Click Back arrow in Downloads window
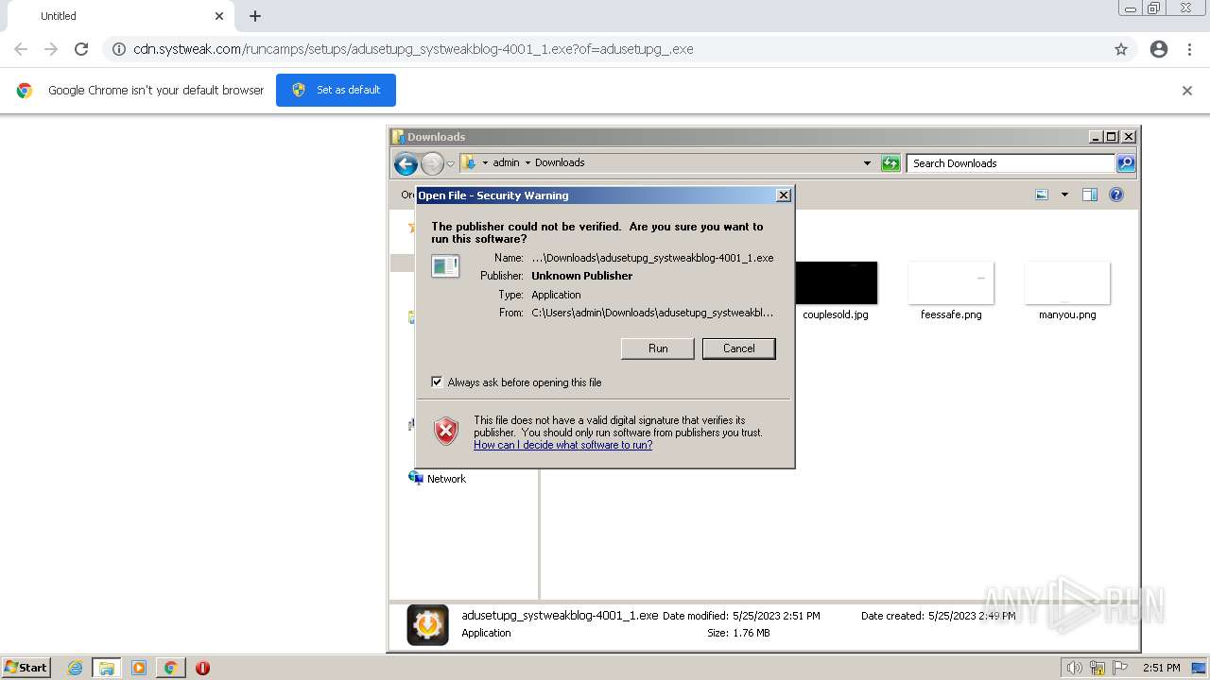Image resolution: width=1210 pixels, height=680 pixels. (x=406, y=163)
